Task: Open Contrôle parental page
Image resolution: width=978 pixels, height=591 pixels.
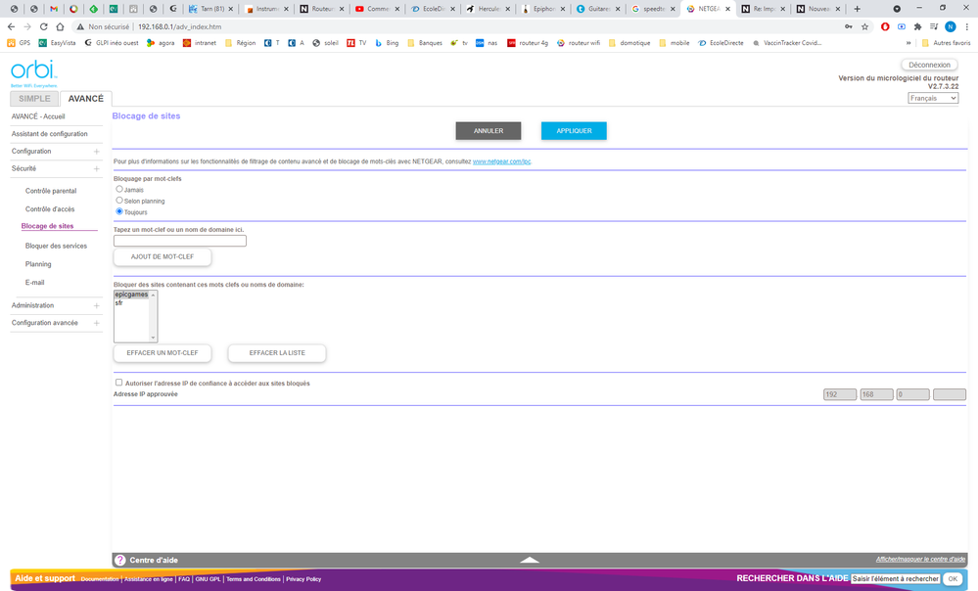Action: pos(51,191)
